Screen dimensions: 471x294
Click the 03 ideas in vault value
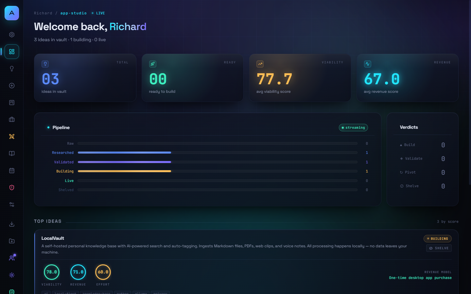50,79
